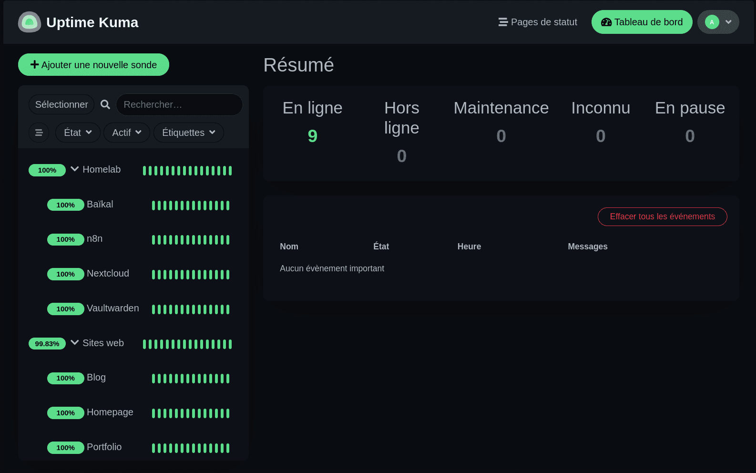Click the Homelab heartbeat bar
This screenshot has width=756, height=473.
[x=187, y=171]
